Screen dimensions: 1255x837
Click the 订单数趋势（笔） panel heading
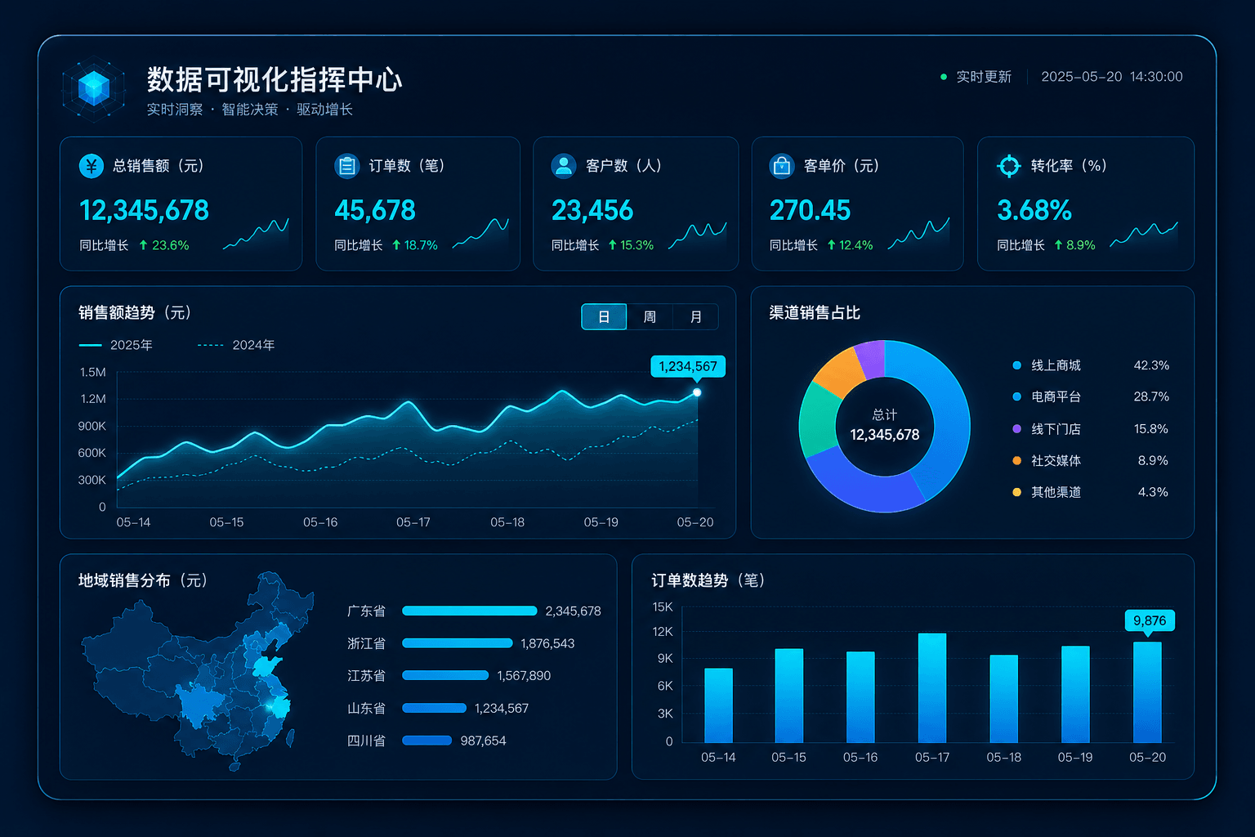tap(708, 580)
